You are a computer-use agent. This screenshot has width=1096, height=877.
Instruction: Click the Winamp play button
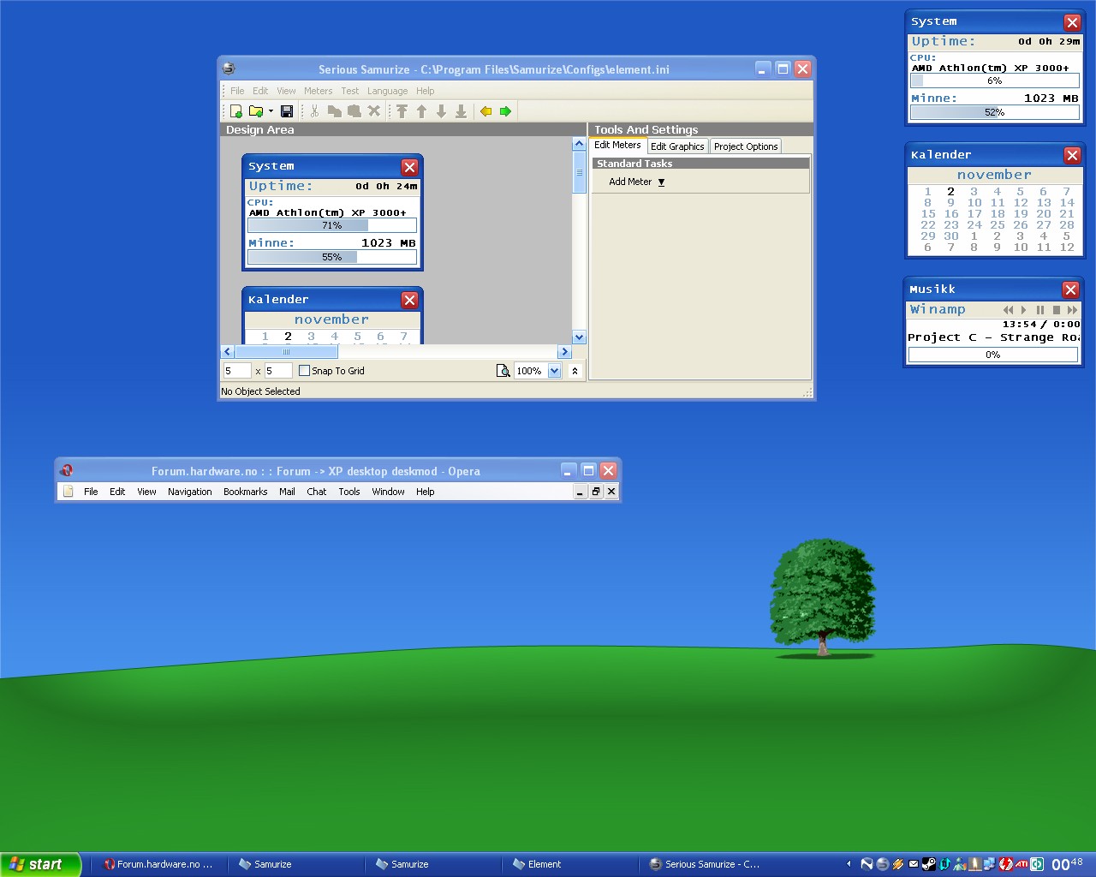pos(1023,310)
